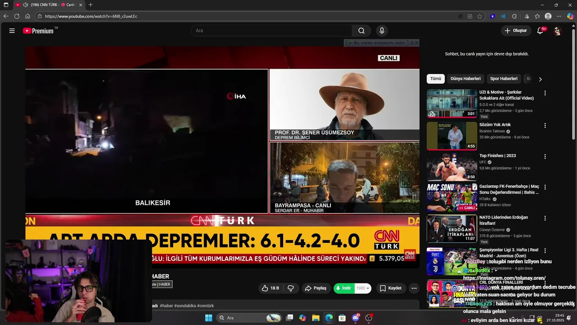The image size is (577, 325).
Task: Reload the page
Action: pos(17,16)
